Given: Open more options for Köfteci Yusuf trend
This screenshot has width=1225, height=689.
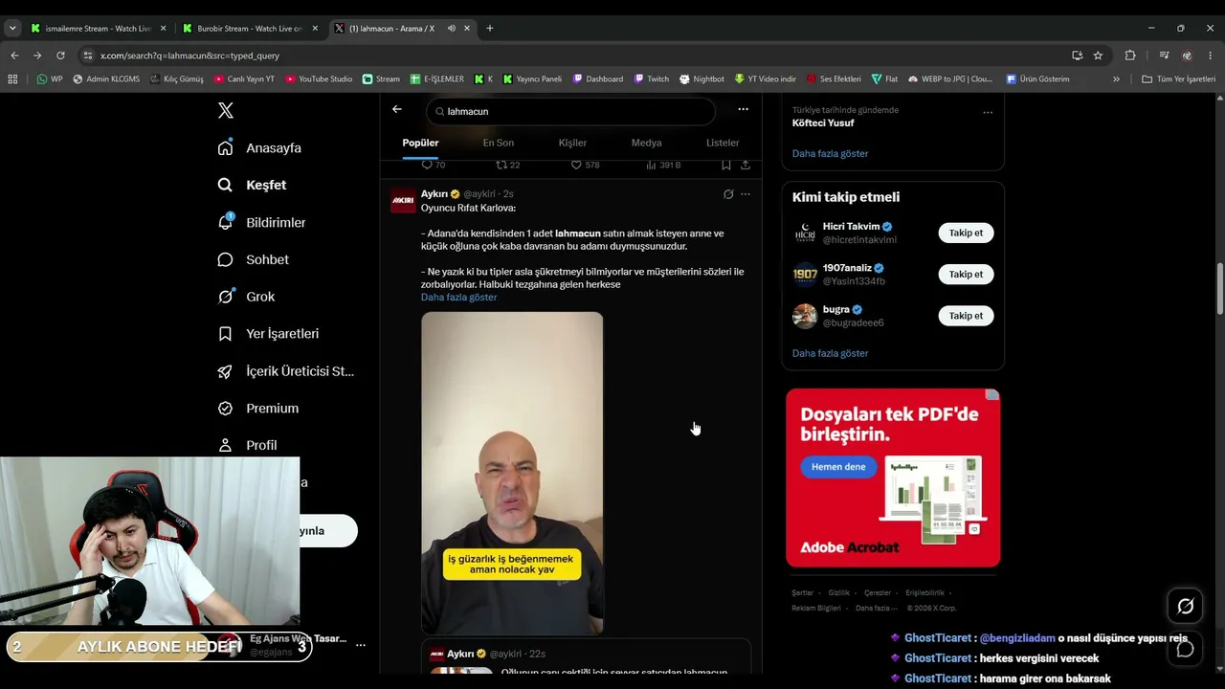Looking at the screenshot, I should click(x=988, y=112).
